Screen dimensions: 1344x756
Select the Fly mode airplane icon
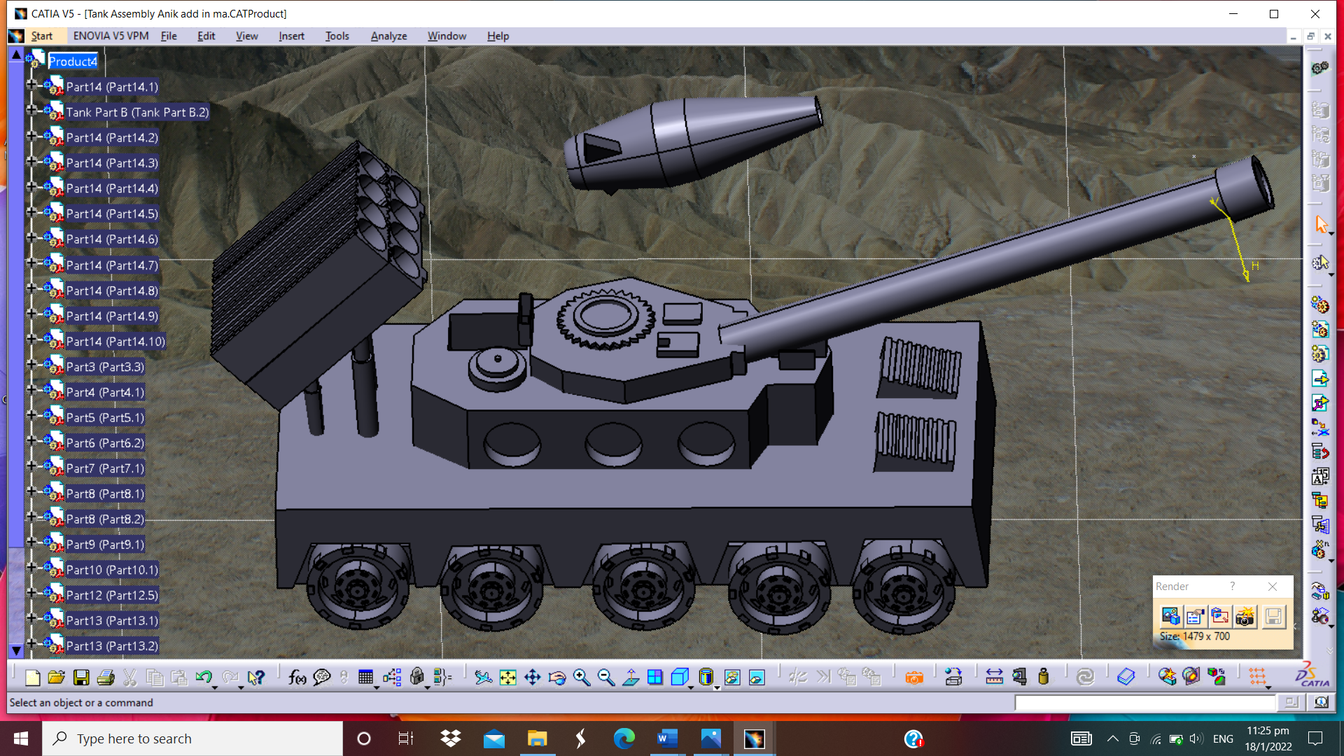483,678
